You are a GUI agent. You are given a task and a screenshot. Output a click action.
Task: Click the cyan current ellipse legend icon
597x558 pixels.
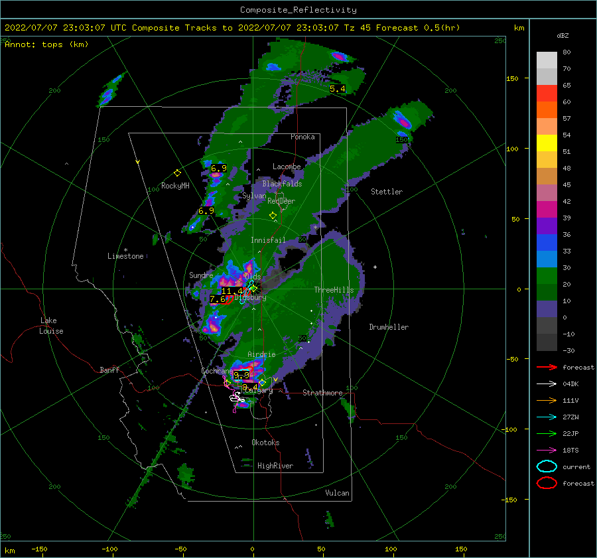point(547,466)
